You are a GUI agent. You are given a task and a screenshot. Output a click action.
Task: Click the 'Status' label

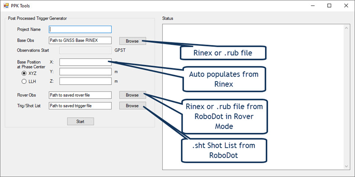coord(167,18)
